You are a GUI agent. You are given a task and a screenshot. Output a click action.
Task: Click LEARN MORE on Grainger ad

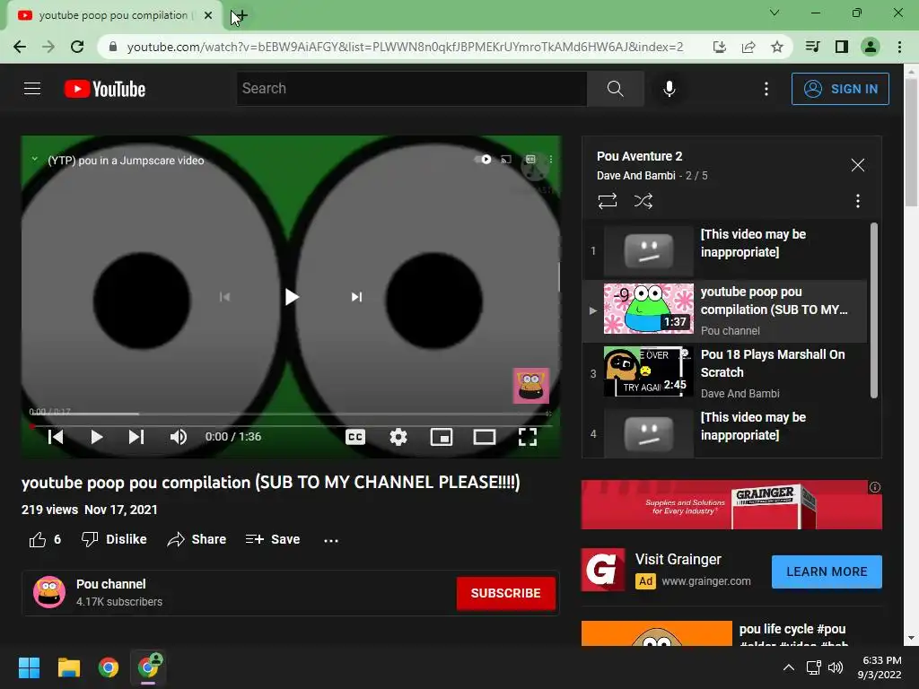point(827,571)
